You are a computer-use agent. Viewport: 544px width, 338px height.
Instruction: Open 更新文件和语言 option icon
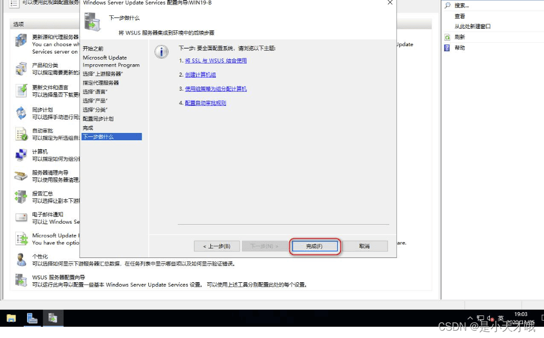[21, 91]
